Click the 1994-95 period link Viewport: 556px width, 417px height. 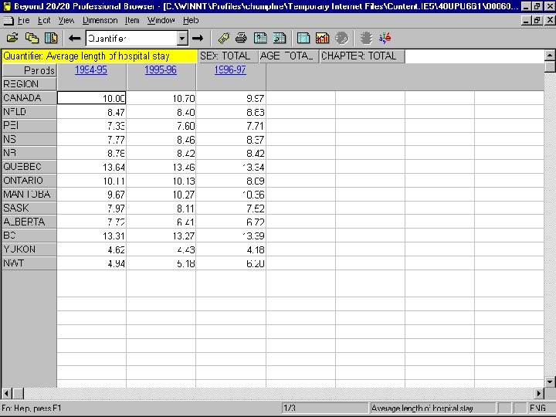(x=91, y=69)
